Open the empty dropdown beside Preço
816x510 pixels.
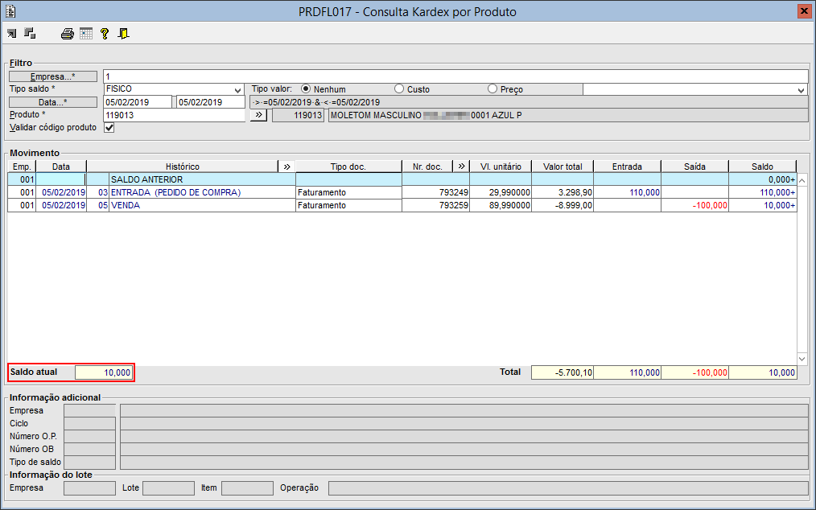click(801, 89)
